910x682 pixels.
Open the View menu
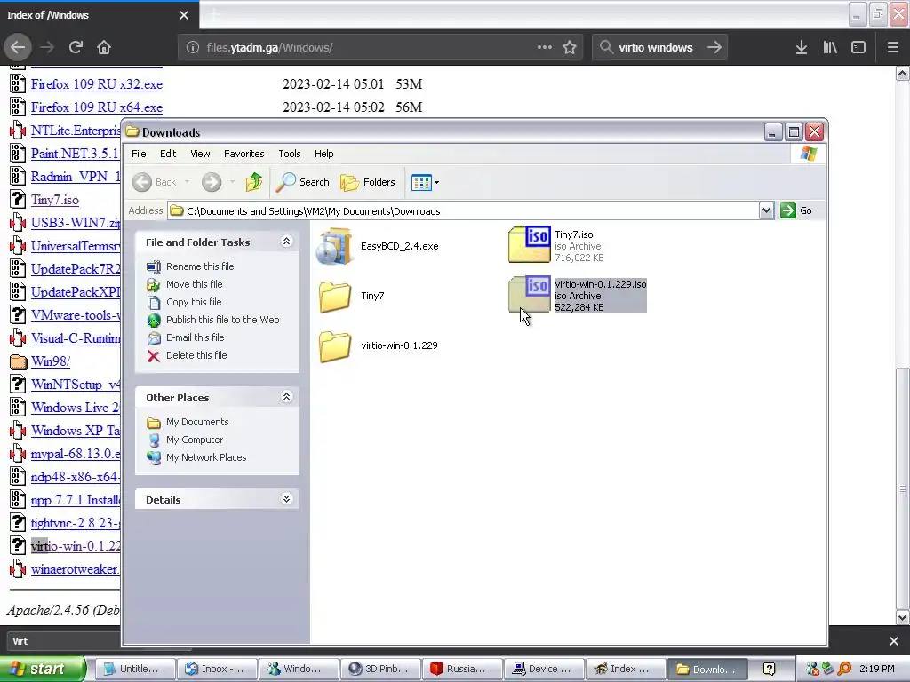[200, 154]
